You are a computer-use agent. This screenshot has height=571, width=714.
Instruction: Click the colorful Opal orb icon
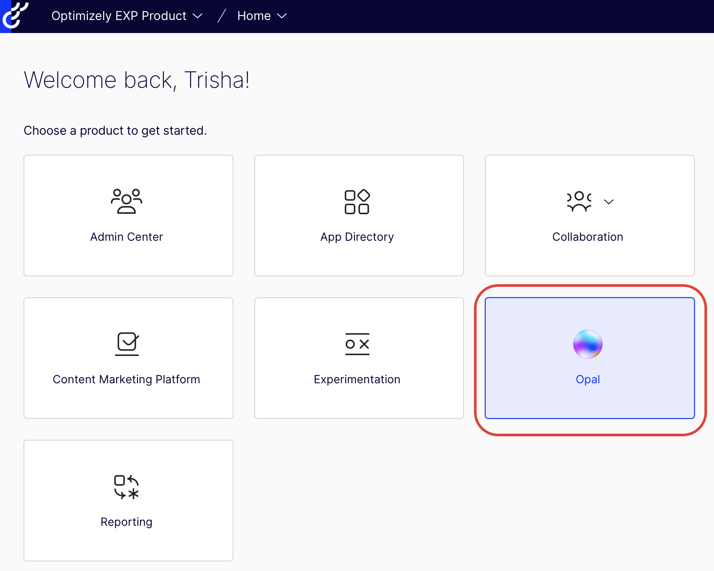587,344
